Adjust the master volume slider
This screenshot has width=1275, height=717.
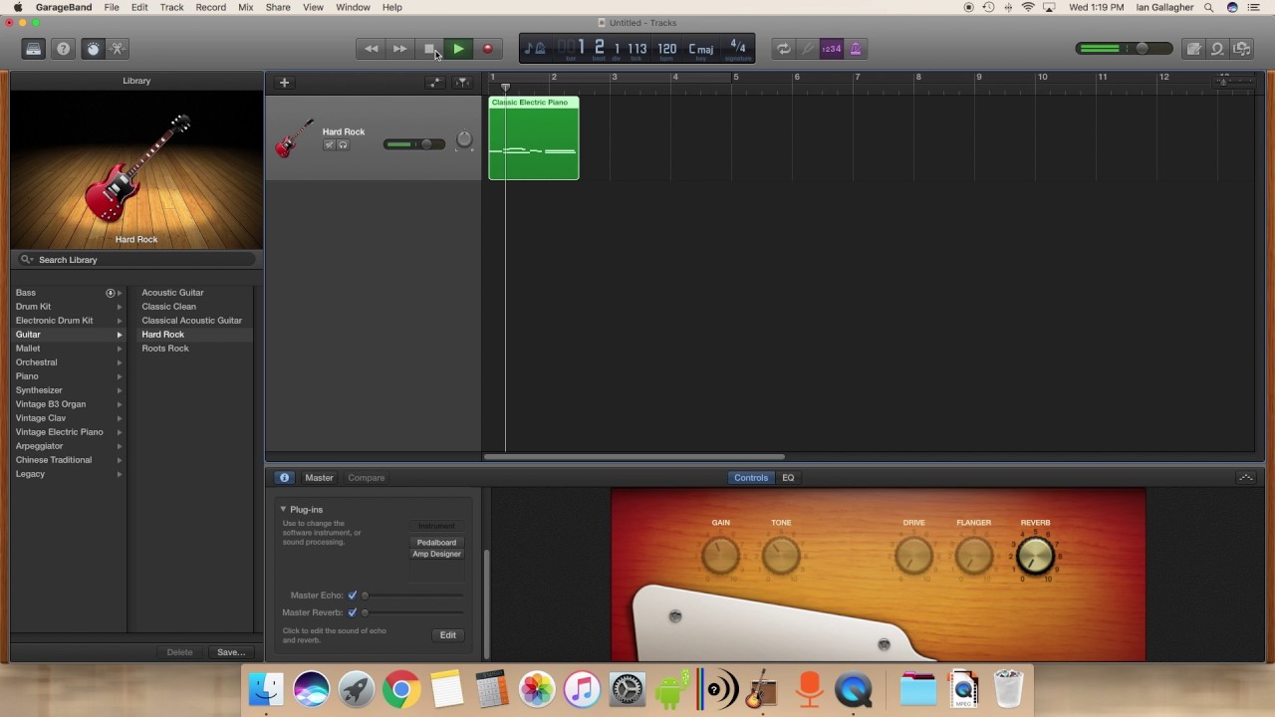tap(1124, 49)
